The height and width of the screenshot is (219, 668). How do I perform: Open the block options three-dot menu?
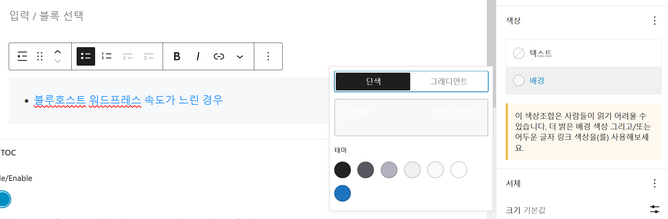point(268,56)
